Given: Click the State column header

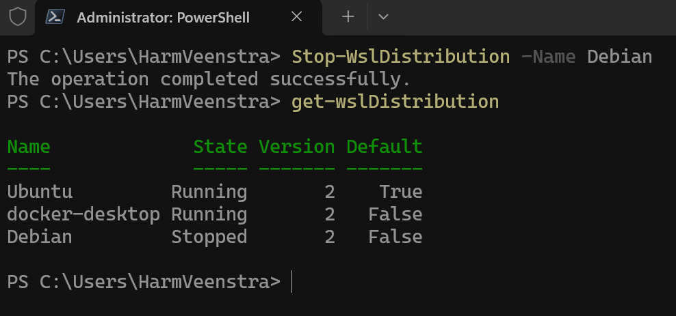Looking at the screenshot, I should [220, 147].
